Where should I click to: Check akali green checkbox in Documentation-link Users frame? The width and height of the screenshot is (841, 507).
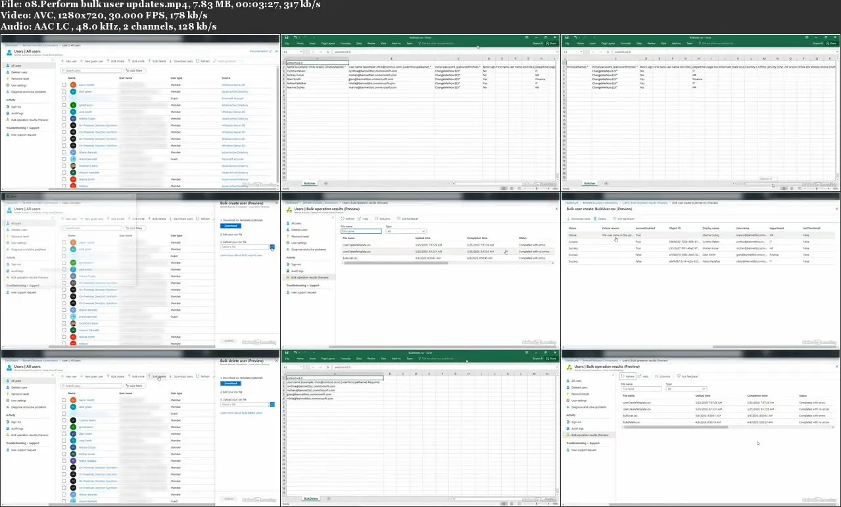point(64,91)
